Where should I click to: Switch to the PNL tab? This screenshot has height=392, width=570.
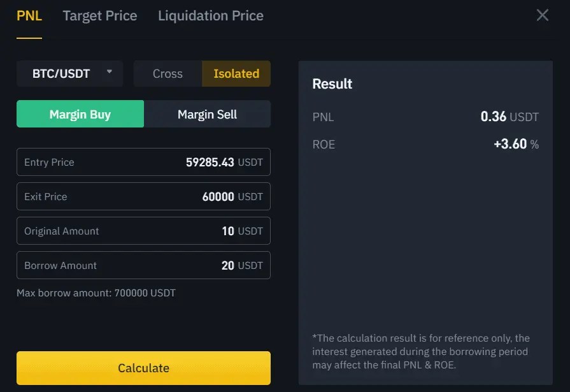[29, 16]
